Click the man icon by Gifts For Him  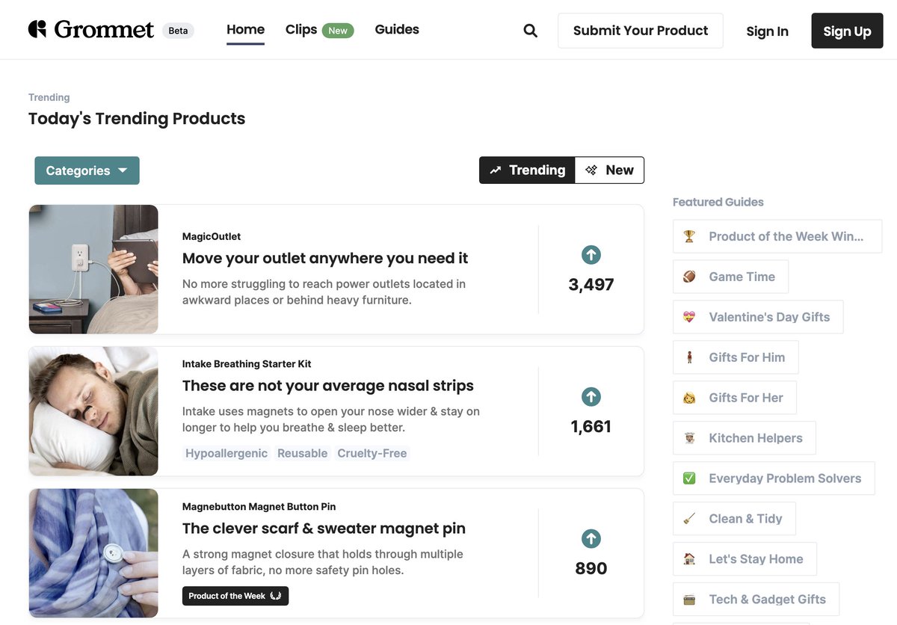[689, 357]
